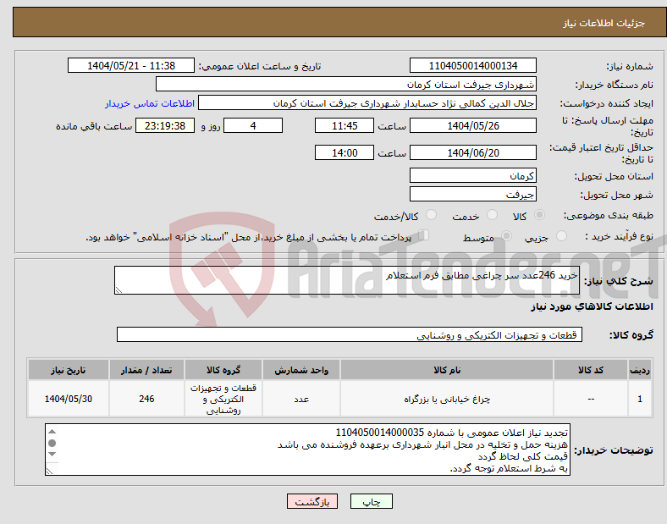Click the واحد شمارش column header
This screenshot has height=524, width=667.
click(x=301, y=370)
